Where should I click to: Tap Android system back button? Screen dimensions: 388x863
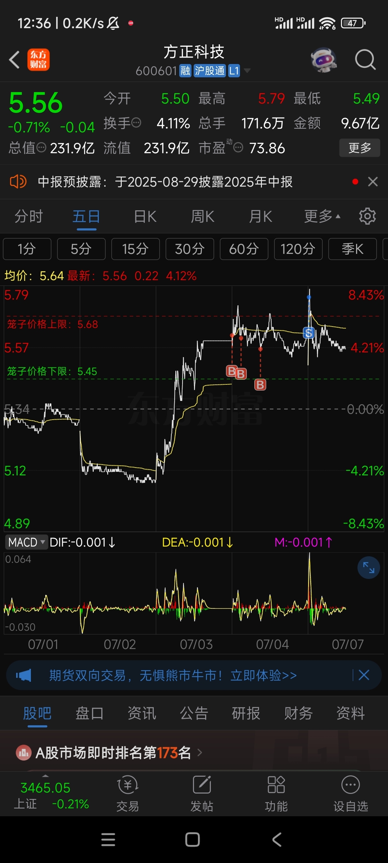click(277, 840)
